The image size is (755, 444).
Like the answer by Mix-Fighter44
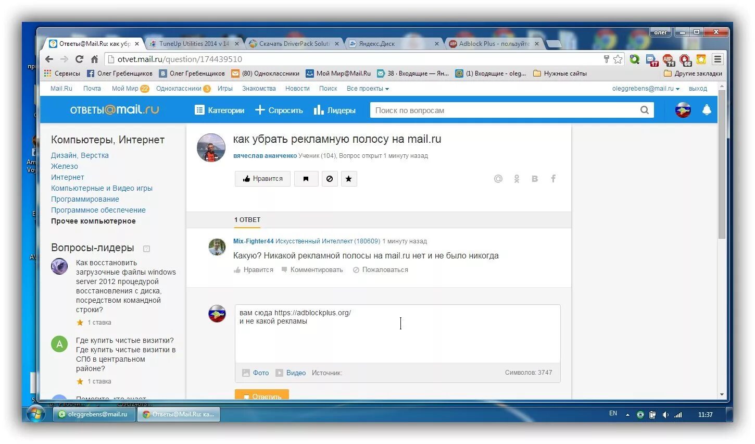click(254, 270)
